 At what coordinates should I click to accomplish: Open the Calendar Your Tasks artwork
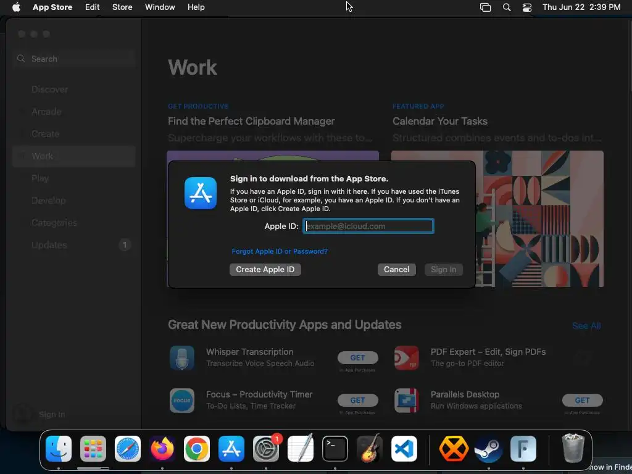[497, 219]
